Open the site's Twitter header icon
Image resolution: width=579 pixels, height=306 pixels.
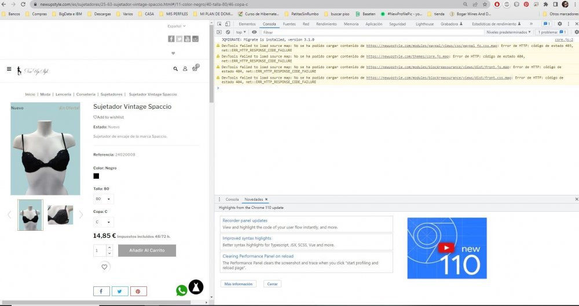tap(179, 39)
